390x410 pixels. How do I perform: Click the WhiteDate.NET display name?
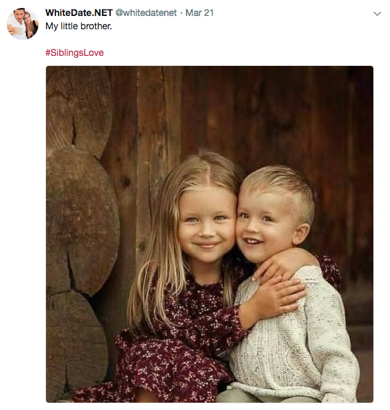tap(79, 13)
